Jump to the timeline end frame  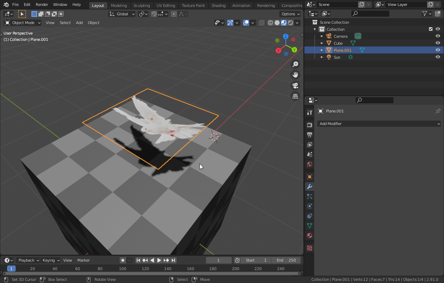[174, 260]
